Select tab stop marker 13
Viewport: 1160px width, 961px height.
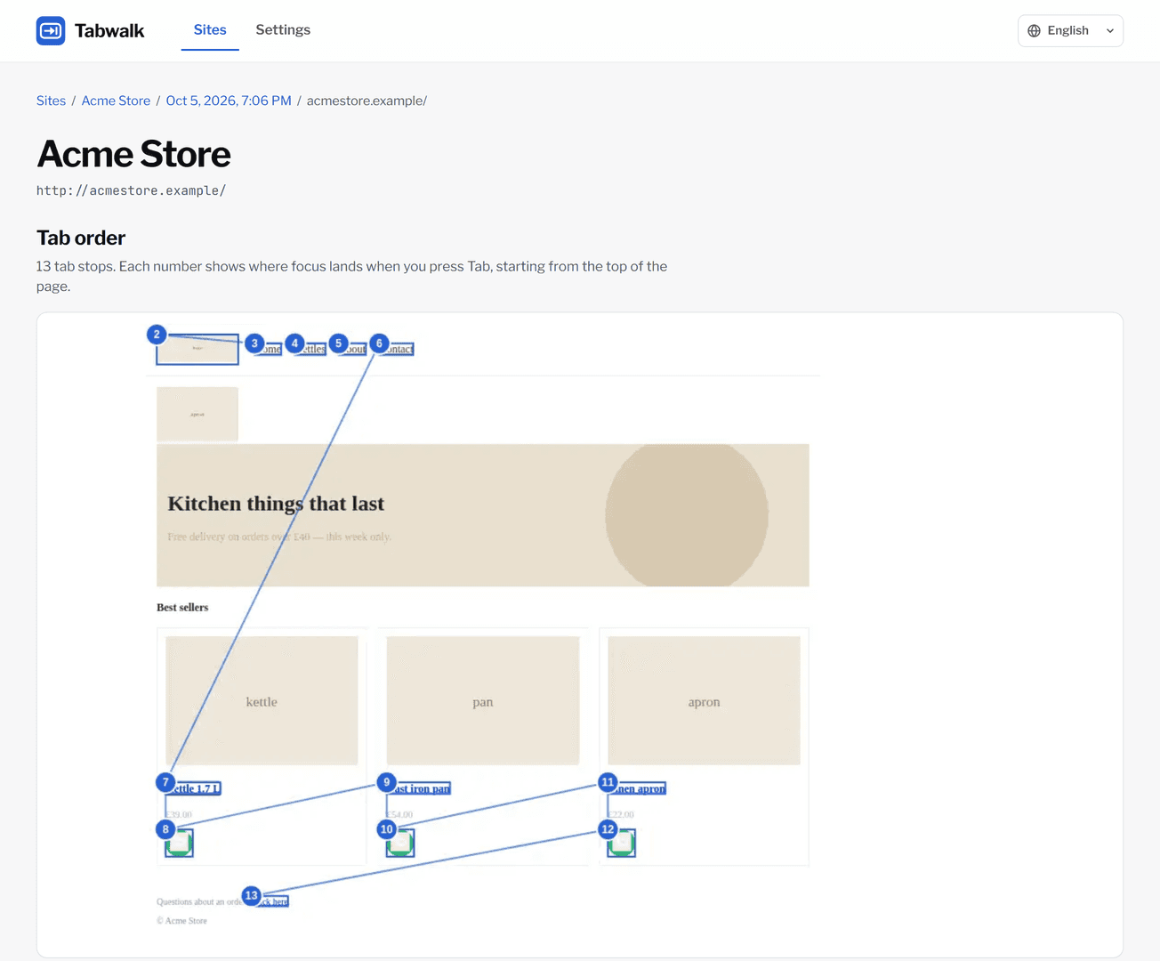pyautogui.click(x=252, y=895)
